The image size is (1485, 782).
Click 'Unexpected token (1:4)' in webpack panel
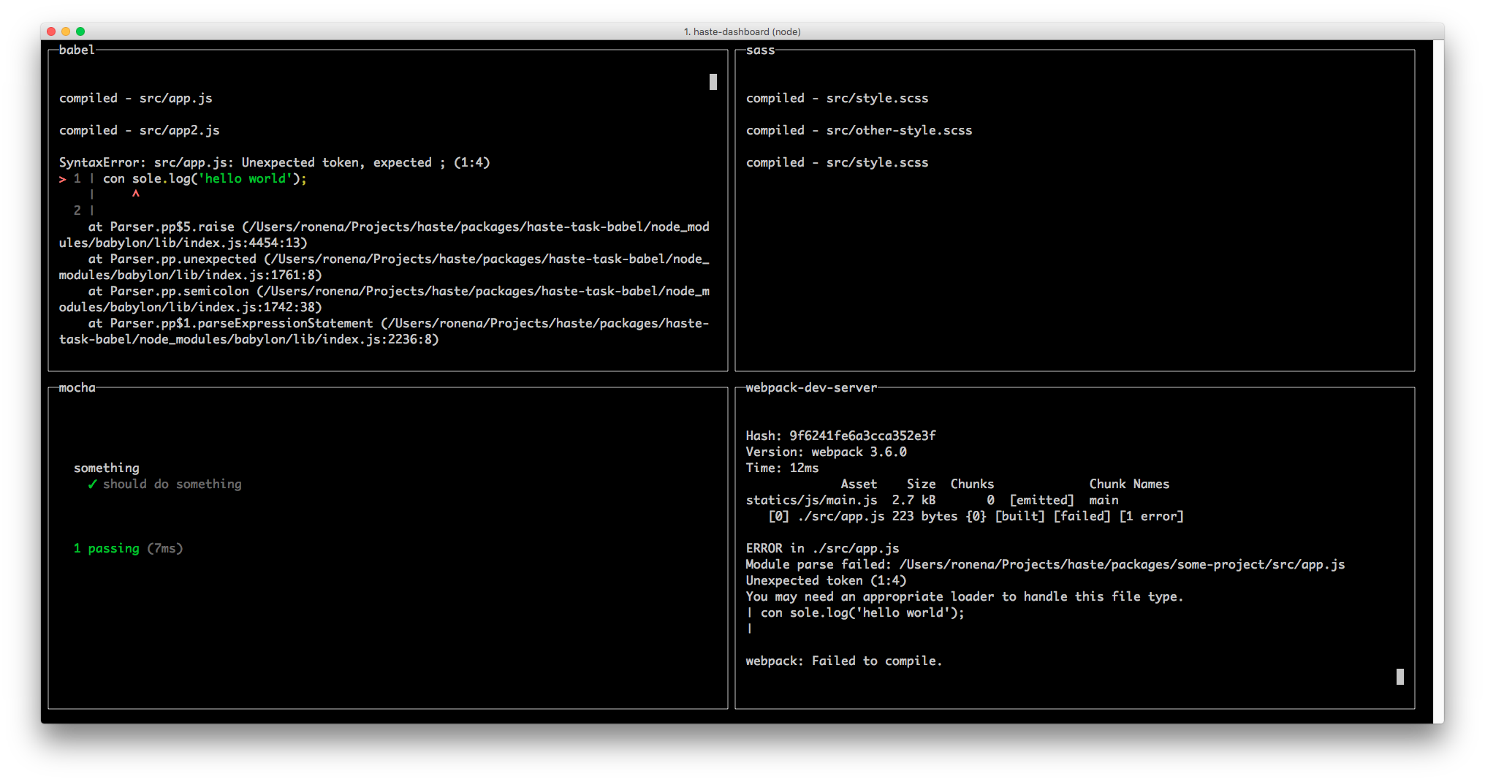pyautogui.click(x=827, y=580)
